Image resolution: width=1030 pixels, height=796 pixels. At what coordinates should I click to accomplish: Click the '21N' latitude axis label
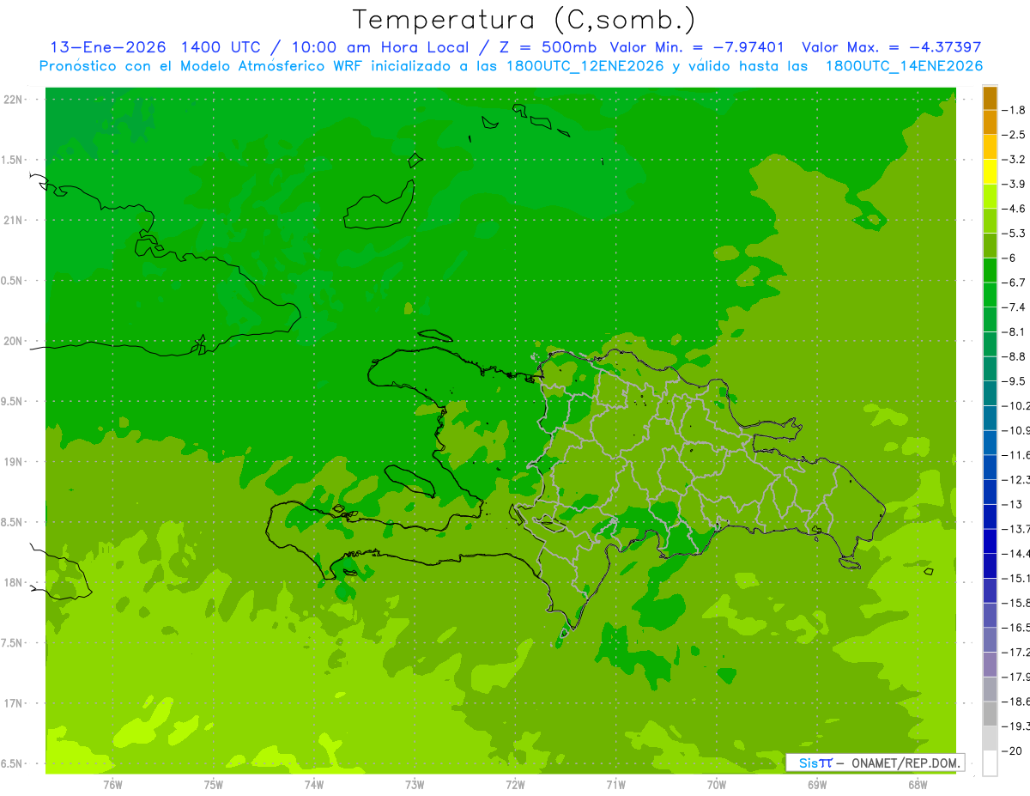(x=13, y=221)
